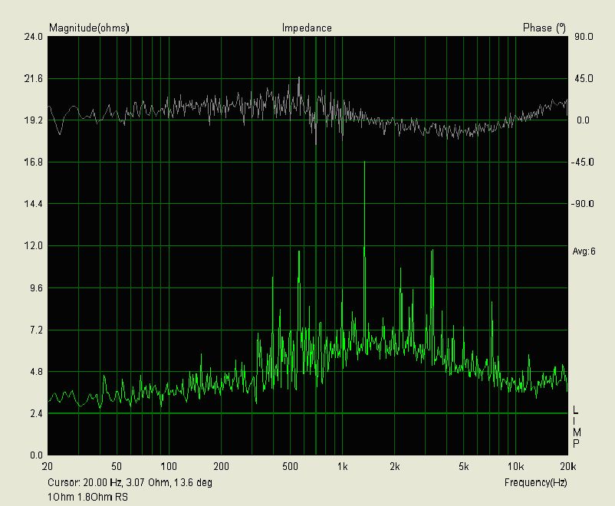This screenshot has width=615, height=506.
Task: Click the 'Avg:6' averaging indicator
Action: pos(584,251)
